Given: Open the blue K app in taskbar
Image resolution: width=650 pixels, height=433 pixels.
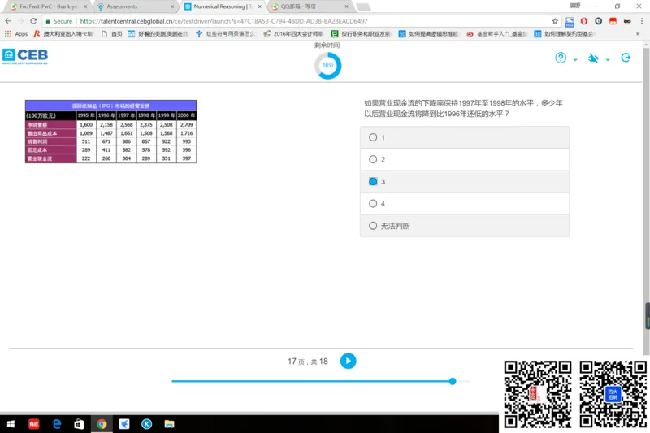Looking at the screenshot, I should pos(147,424).
